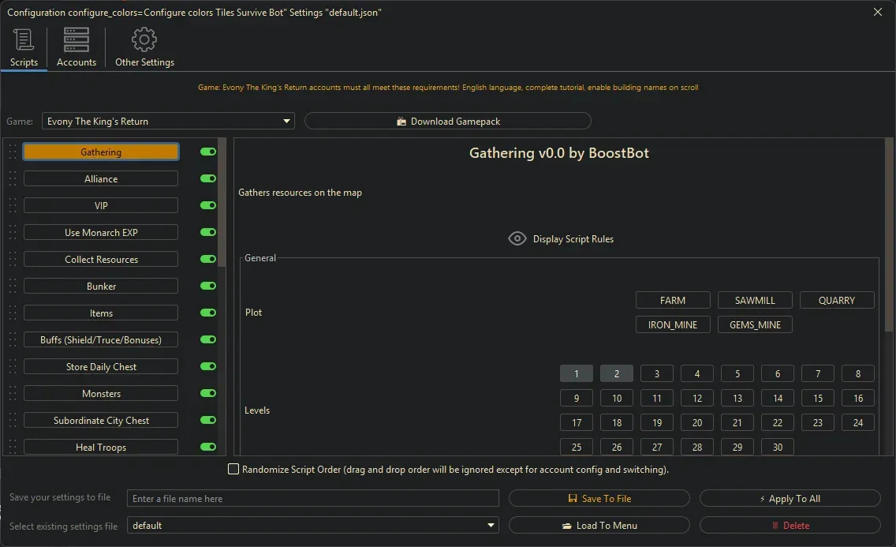Disable the Gathering script toggle
Viewport: 896px width, 547px height.
point(207,152)
